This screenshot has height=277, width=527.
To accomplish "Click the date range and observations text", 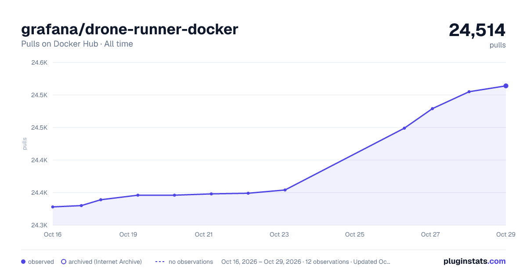I will 306,262.
